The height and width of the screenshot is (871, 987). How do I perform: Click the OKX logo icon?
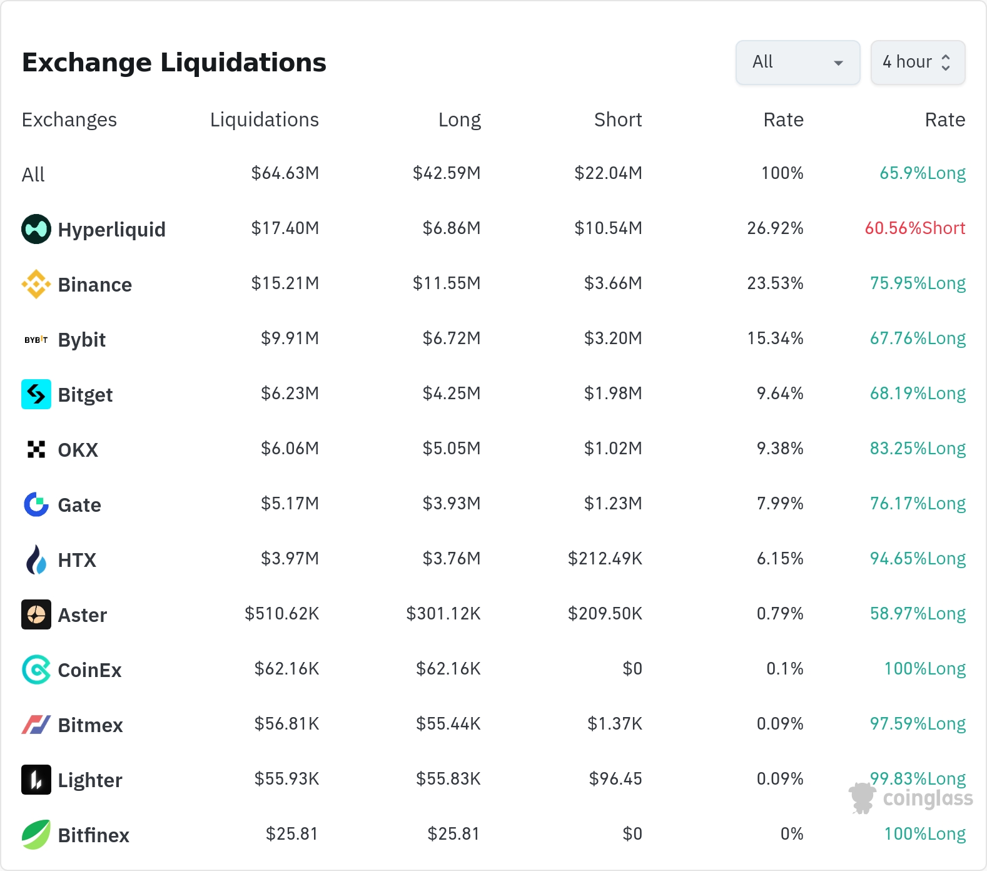(x=36, y=449)
